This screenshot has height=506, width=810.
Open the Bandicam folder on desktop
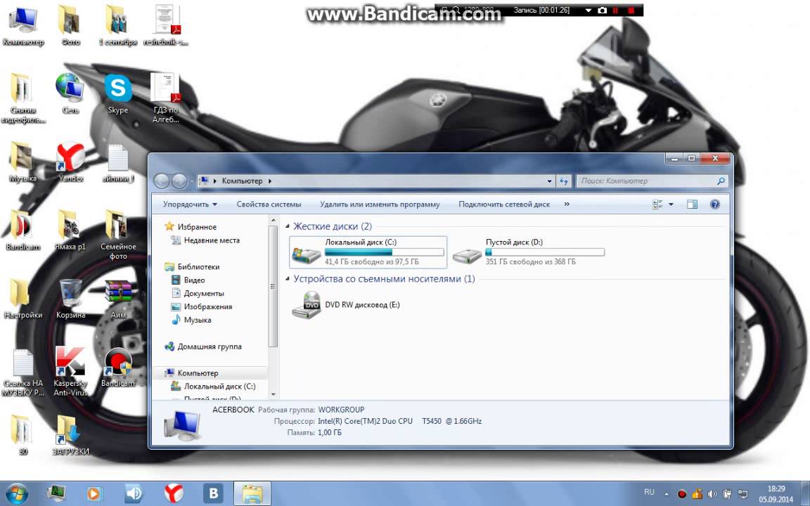click(22, 231)
